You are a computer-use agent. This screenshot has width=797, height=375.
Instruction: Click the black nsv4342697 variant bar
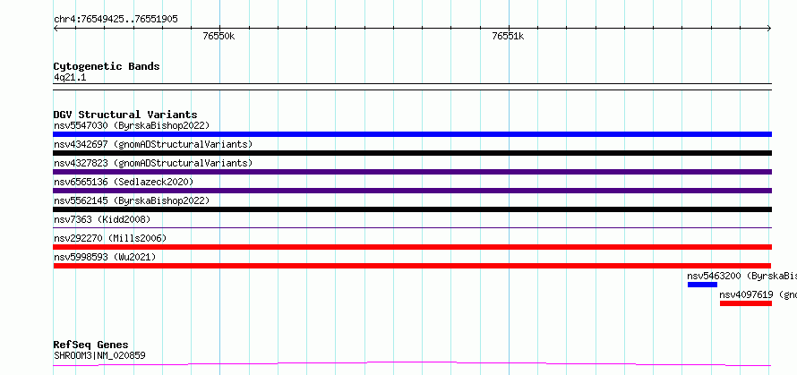[x=412, y=153]
